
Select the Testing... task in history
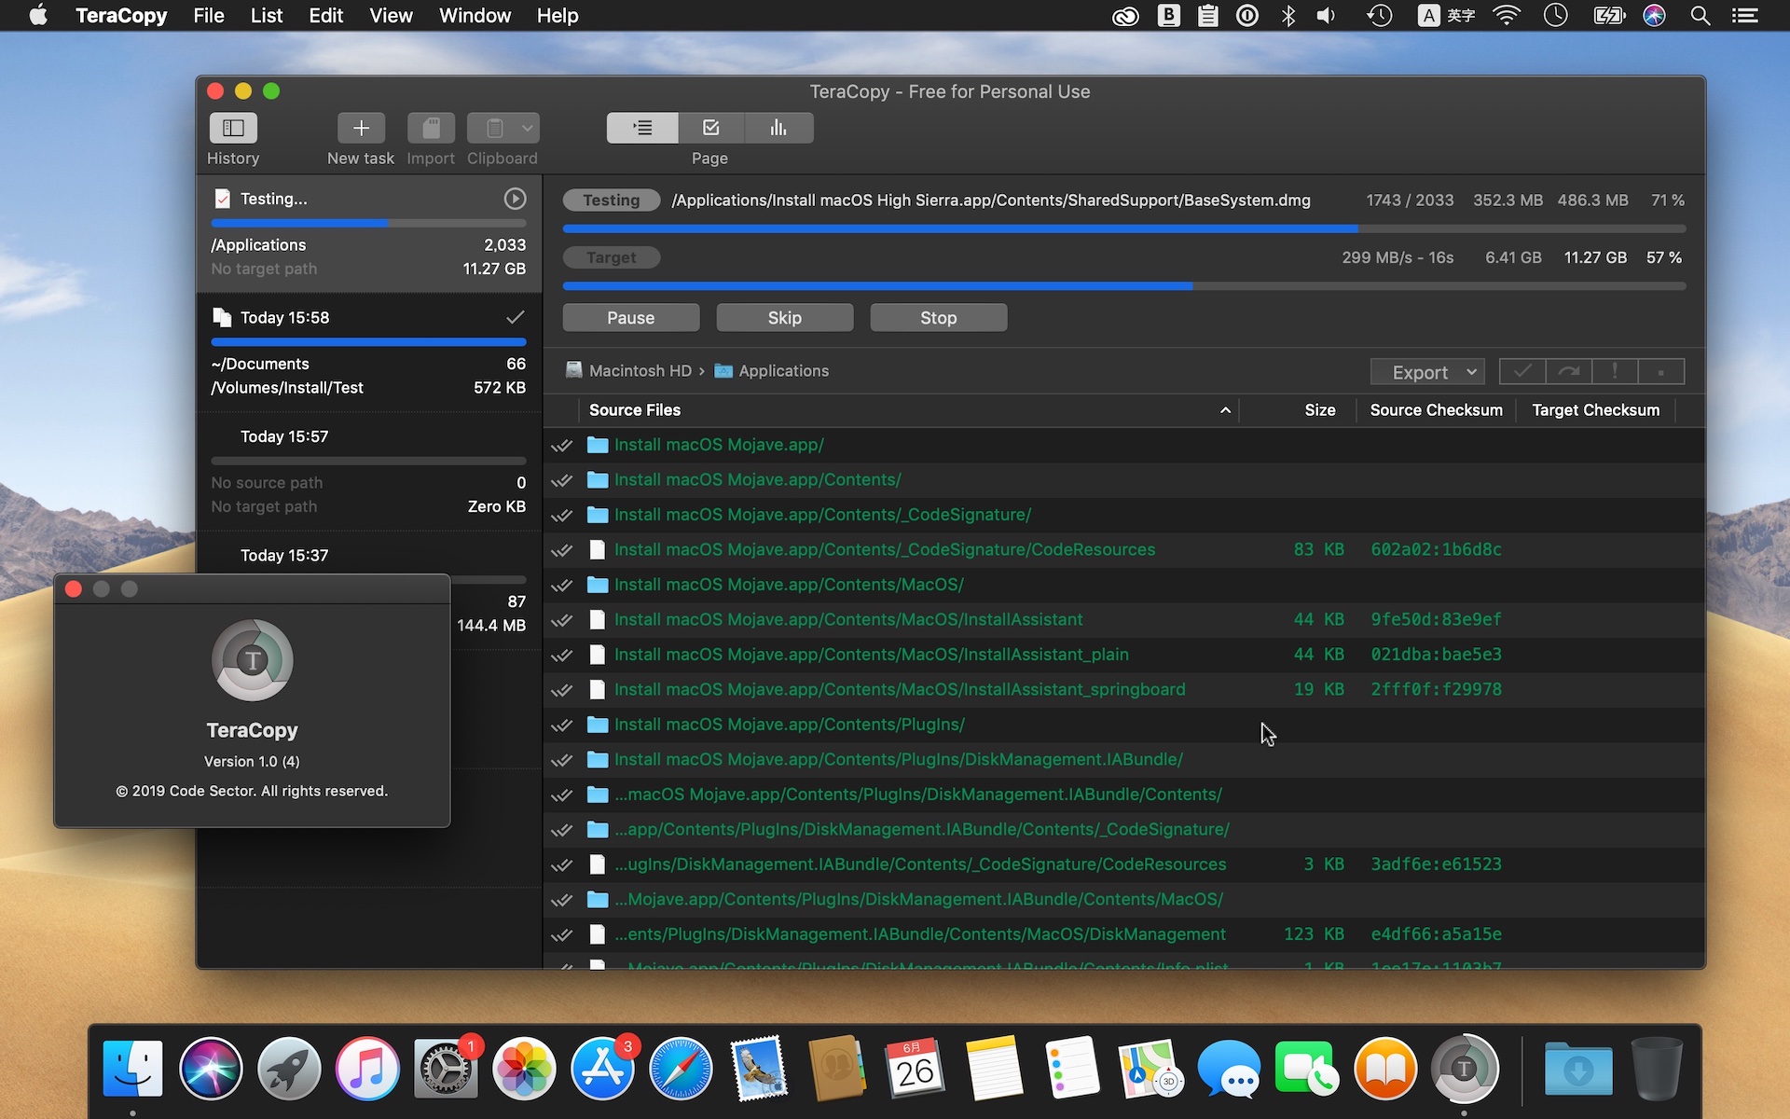tap(369, 233)
